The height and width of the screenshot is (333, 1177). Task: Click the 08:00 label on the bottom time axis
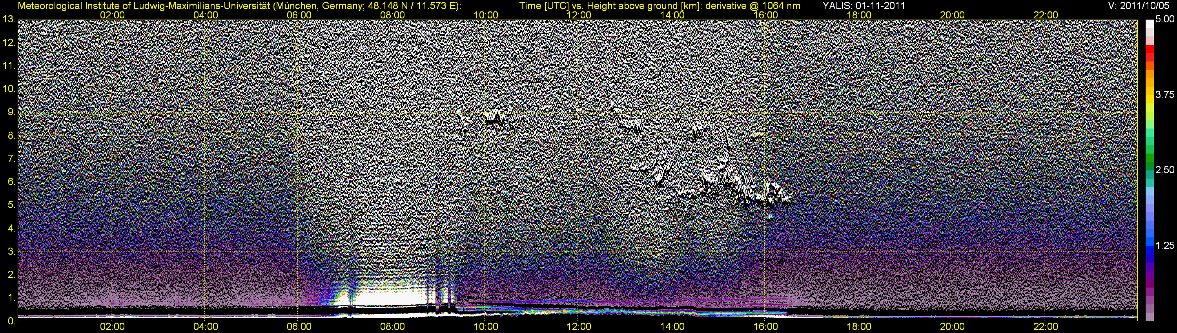coord(392,327)
